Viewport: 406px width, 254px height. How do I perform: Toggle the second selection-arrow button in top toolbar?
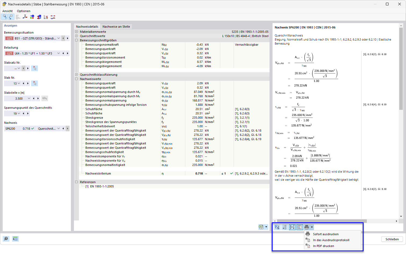click(11, 17)
